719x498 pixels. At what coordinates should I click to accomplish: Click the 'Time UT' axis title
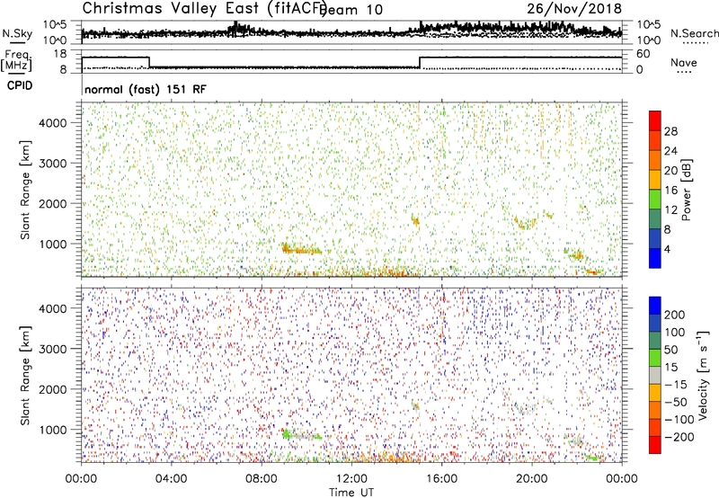coord(351,493)
